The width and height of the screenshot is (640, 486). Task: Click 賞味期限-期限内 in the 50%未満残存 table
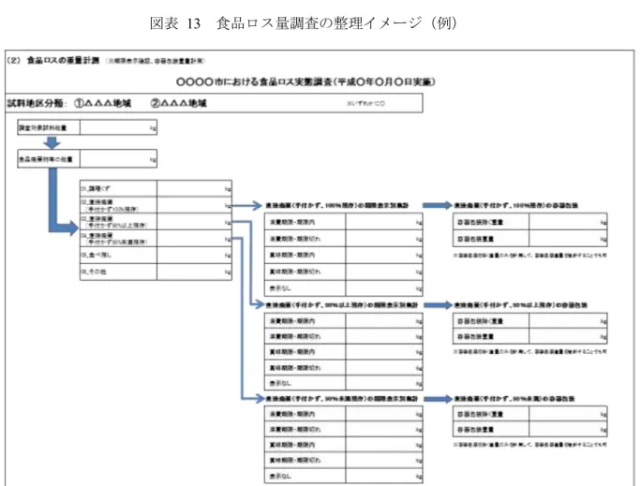[x=305, y=445]
